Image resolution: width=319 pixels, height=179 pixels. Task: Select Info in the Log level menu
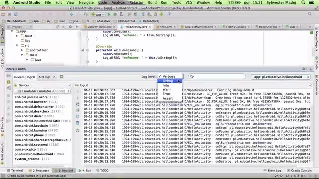pos(169,85)
